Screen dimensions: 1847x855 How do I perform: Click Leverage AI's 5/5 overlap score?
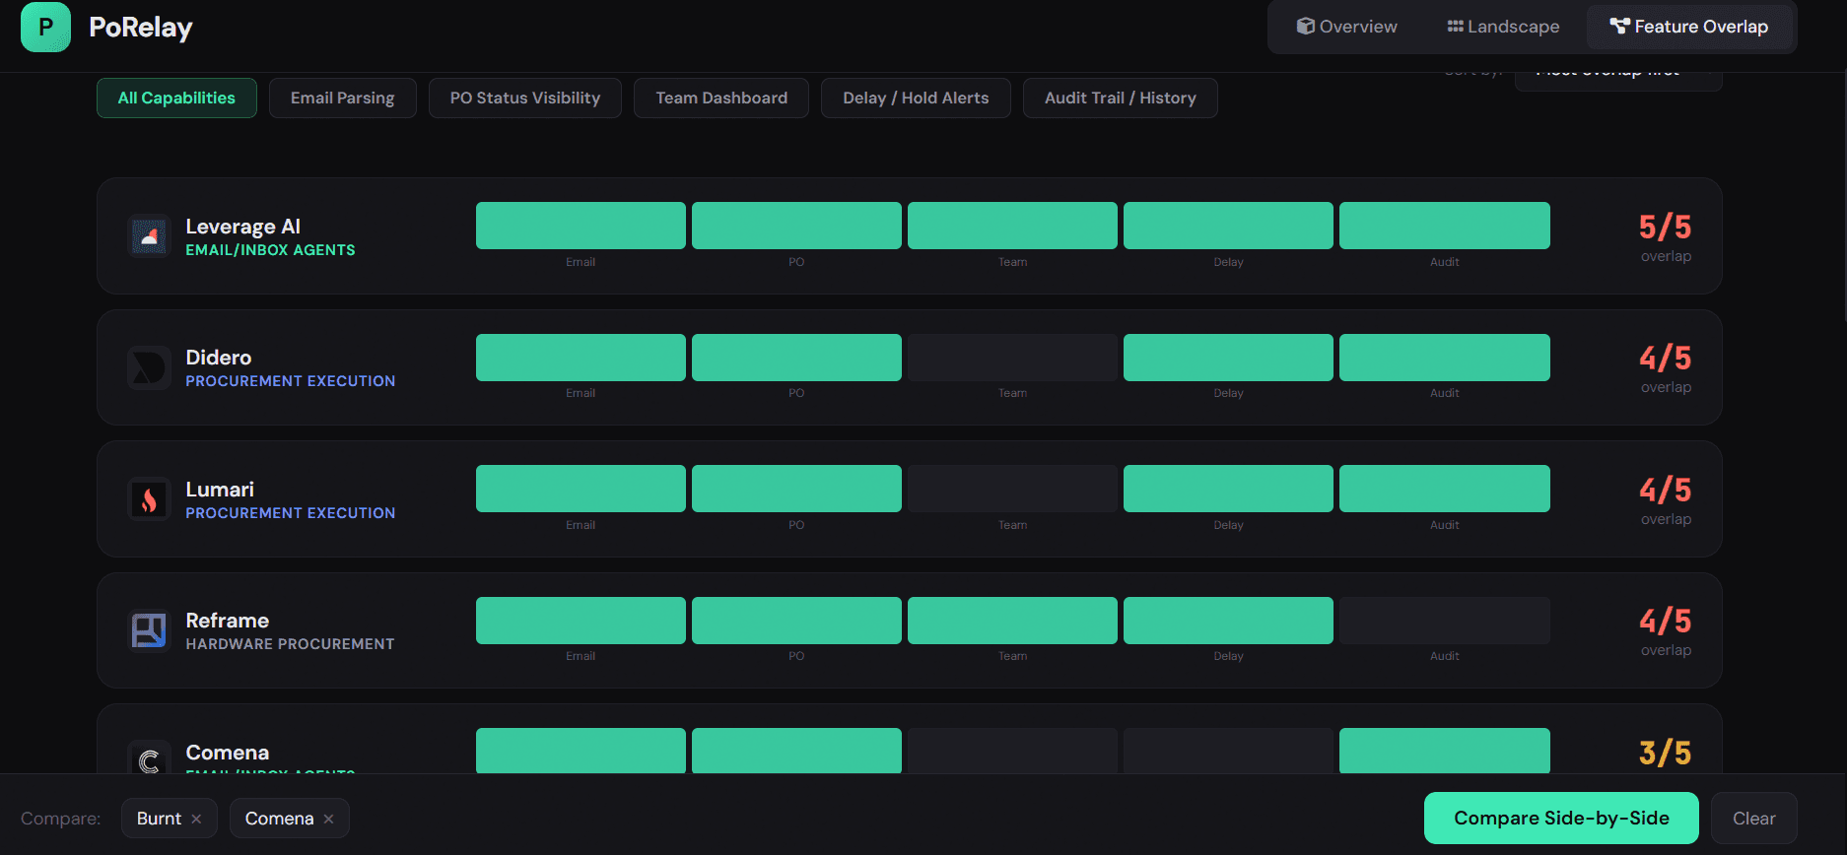(x=1665, y=228)
